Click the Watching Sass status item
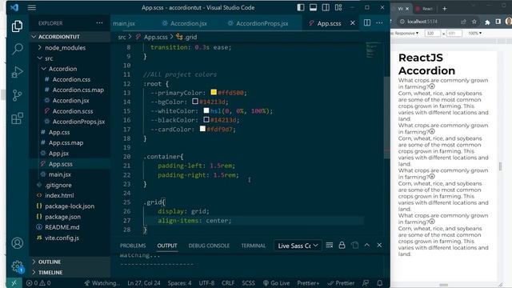Viewport: 512px width, 288px height. (x=102, y=282)
